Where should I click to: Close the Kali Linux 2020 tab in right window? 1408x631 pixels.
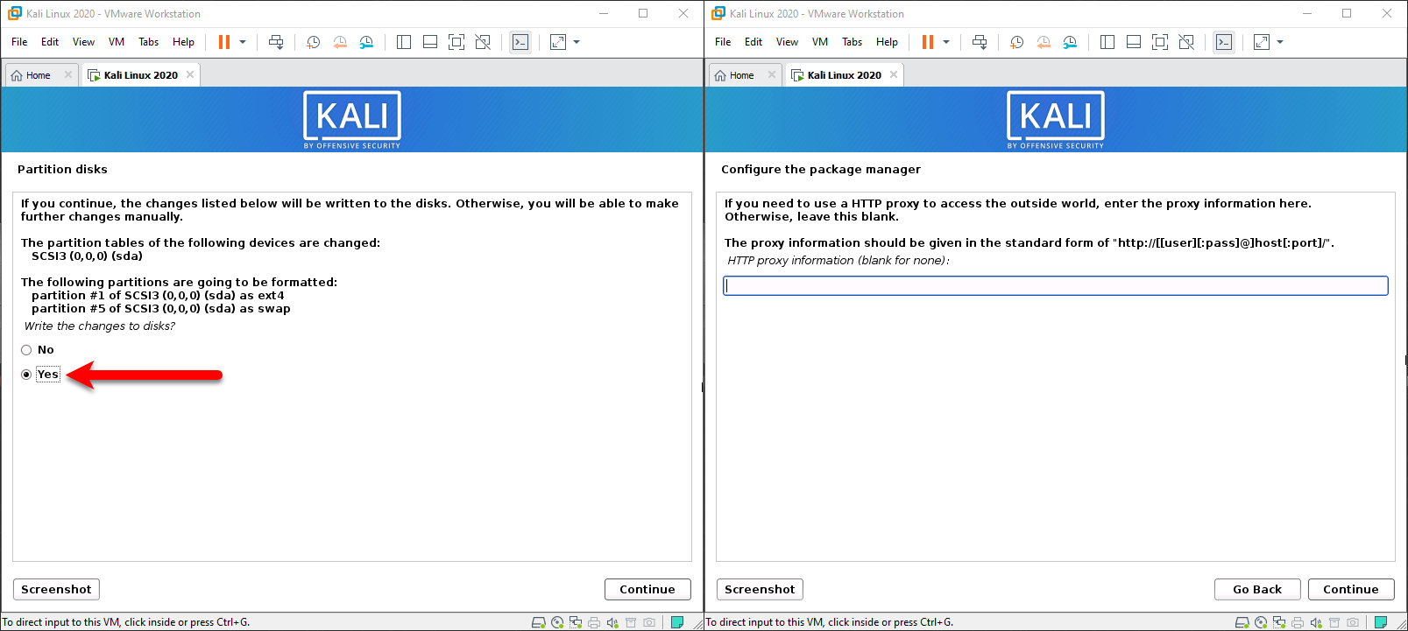click(894, 74)
